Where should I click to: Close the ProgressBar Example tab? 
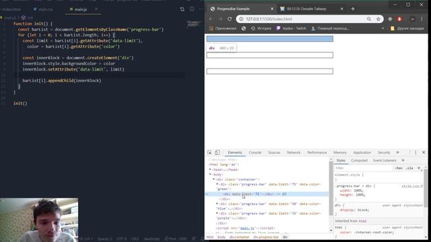(272, 9)
